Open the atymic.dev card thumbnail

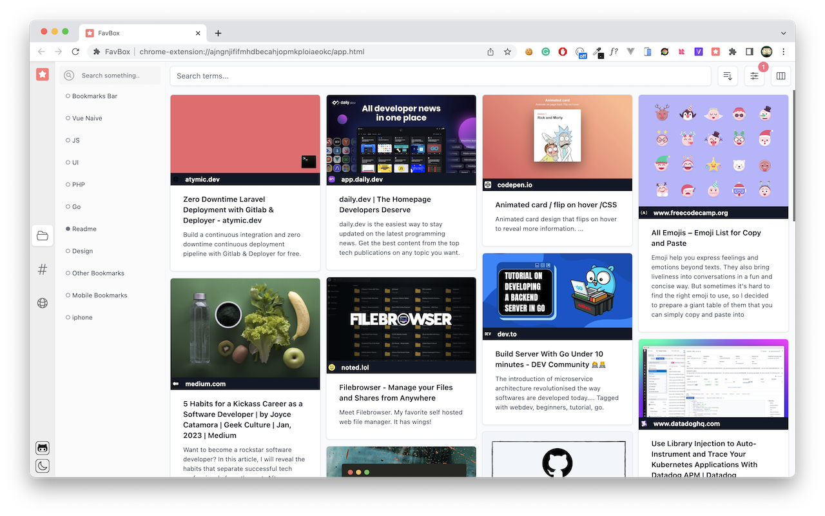(245, 134)
